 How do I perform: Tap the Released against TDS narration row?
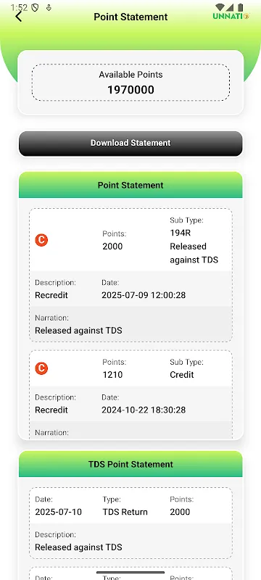point(130,324)
